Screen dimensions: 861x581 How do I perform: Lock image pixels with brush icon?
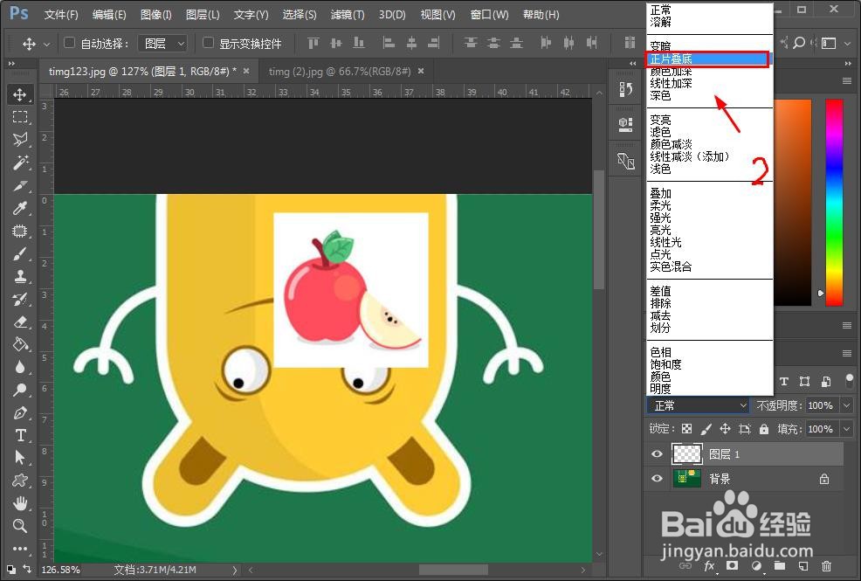pyautogui.click(x=706, y=429)
